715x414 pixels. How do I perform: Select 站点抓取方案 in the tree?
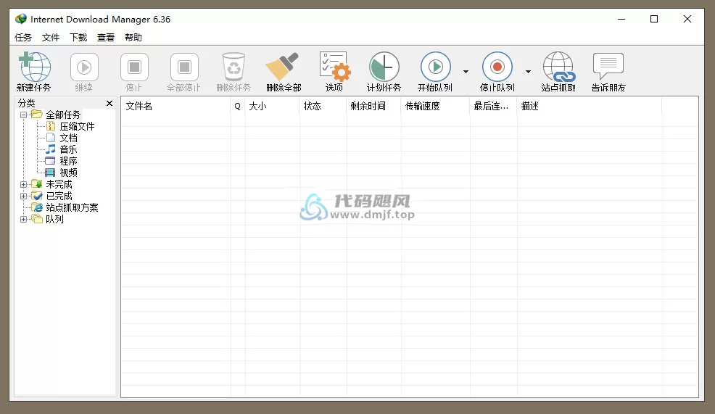pos(72,208)
